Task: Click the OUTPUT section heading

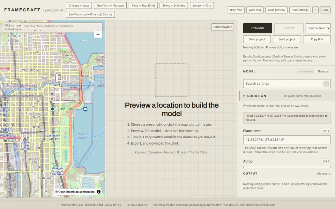Action: click(250, 173)
